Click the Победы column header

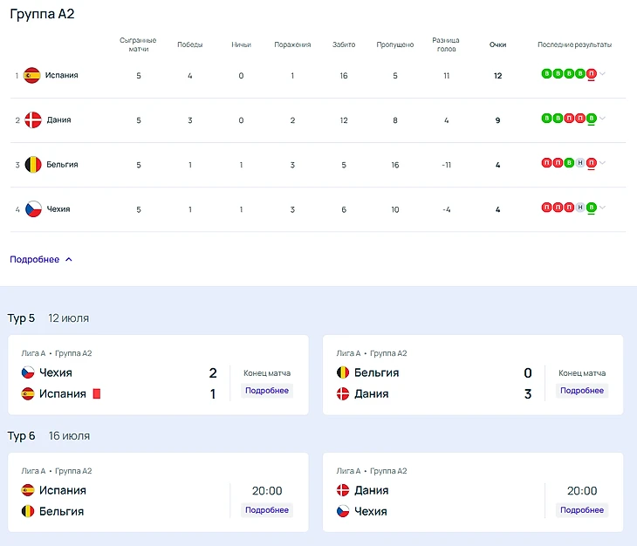[x=189, y=44]
